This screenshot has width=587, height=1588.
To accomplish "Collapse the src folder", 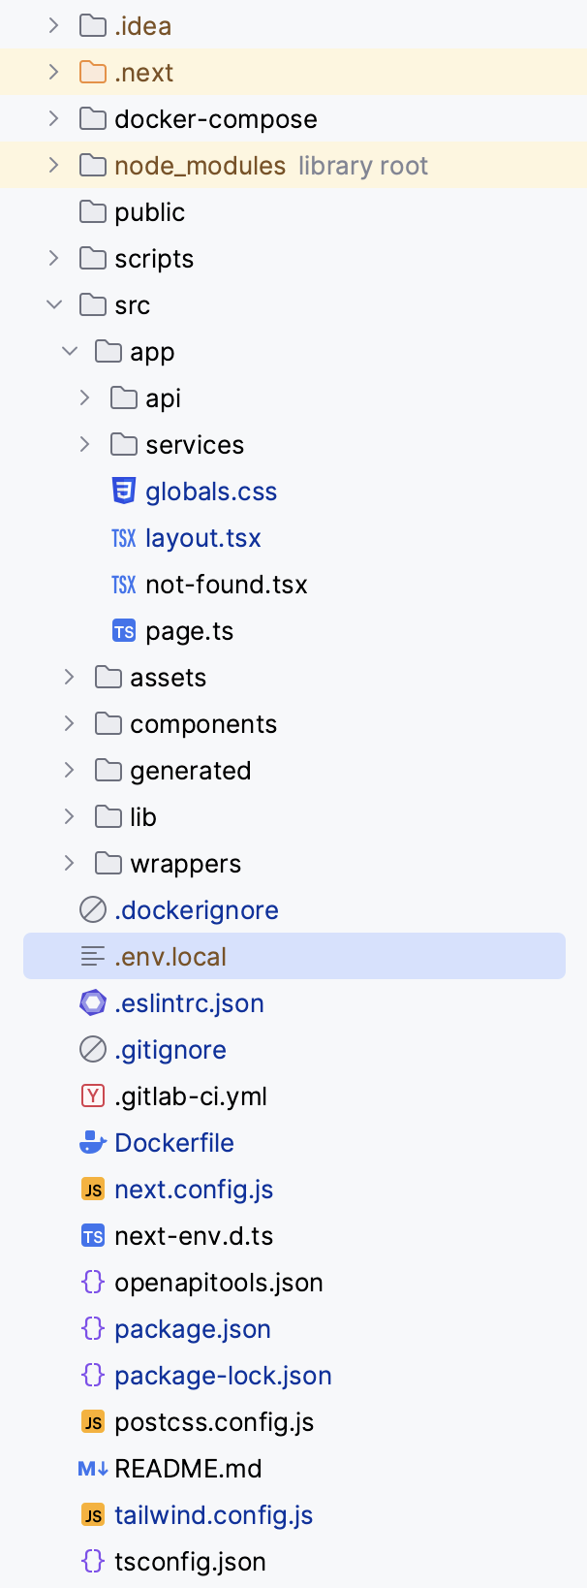I will click(x=53, y=304).
